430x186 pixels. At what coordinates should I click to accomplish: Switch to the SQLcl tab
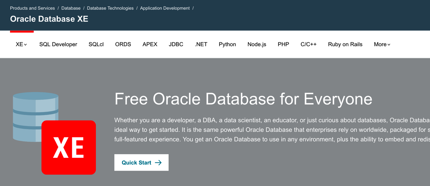tap(96, 44)
